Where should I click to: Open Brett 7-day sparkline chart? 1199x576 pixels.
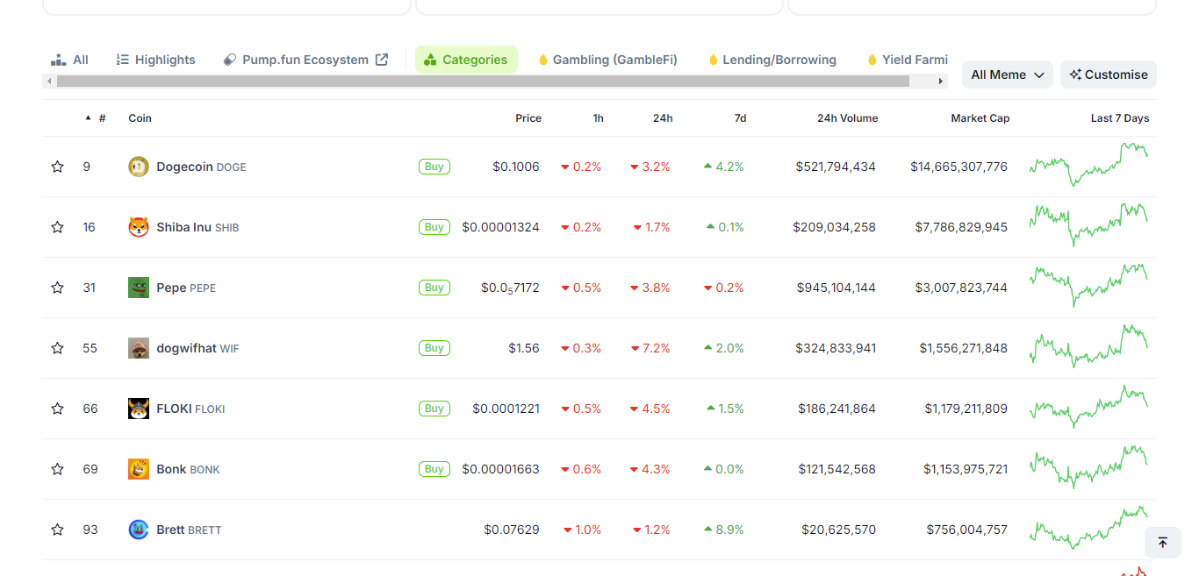[x=1088, y=528]
